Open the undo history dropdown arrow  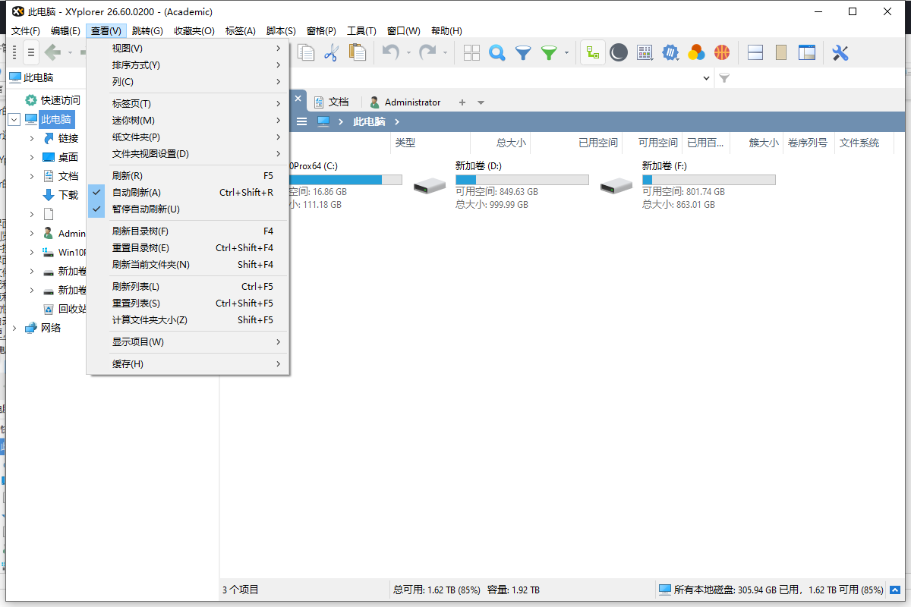[x=408, y=53]
